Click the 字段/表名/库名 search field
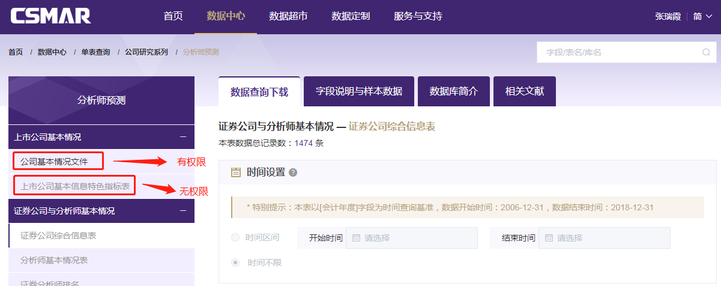 pos(627,52)
